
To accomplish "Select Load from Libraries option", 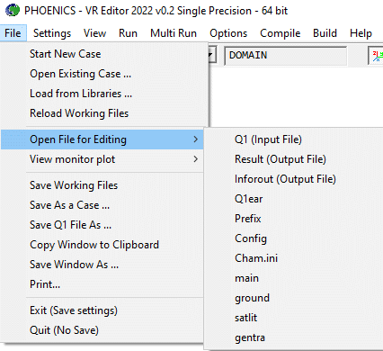I will click(81, 94).
